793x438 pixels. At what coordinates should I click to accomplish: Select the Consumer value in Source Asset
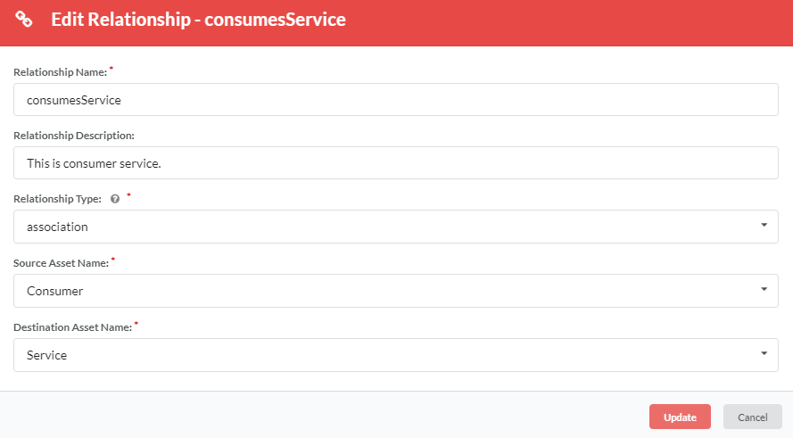(54, 291)
